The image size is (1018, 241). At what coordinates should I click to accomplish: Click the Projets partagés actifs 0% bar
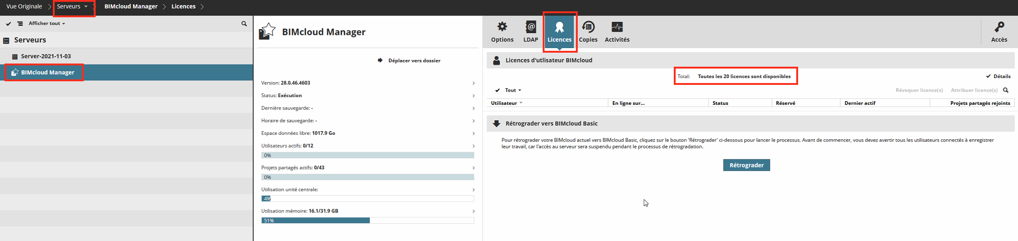point(368,177)
